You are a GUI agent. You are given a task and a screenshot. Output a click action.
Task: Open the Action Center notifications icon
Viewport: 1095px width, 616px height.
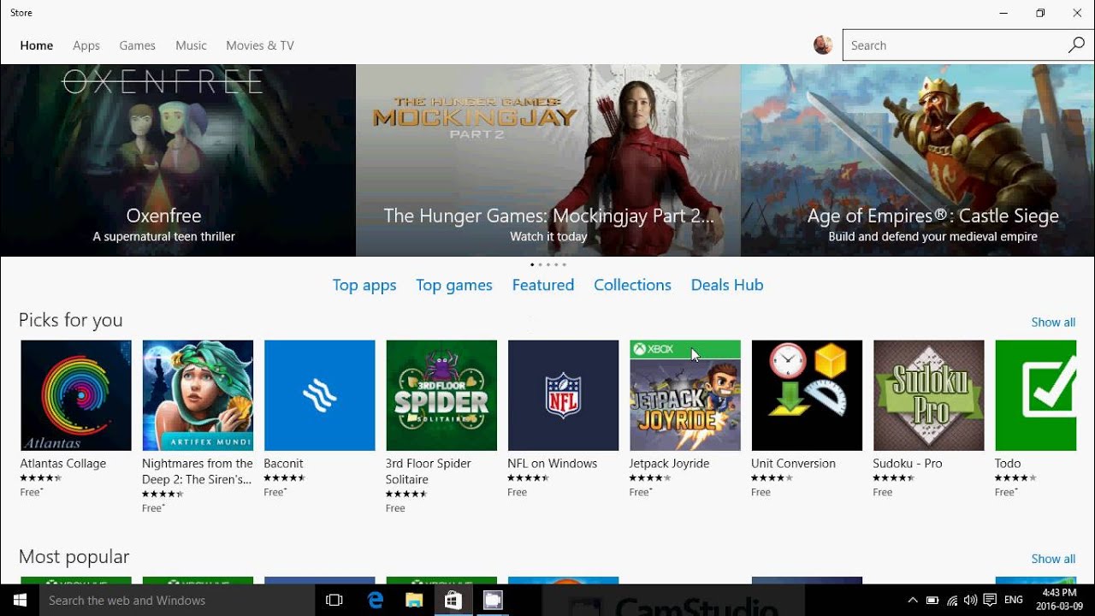click(990, 601)
